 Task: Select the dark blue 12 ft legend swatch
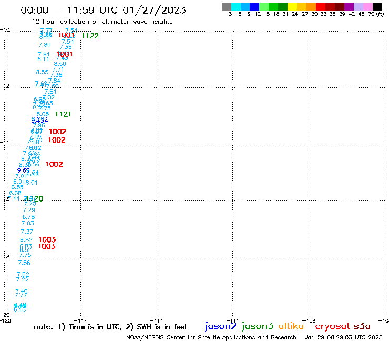pos(254,6)
